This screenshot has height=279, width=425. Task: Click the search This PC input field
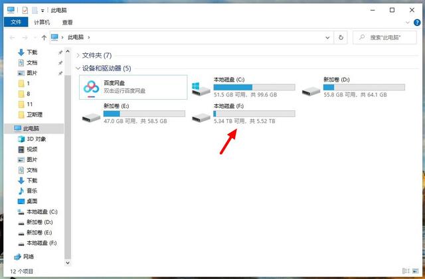pyautogui.click(x=385, y=37)
